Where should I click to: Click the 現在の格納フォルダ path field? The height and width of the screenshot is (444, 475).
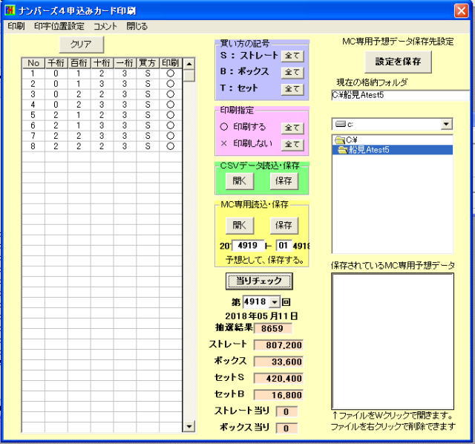pos(399,95)
